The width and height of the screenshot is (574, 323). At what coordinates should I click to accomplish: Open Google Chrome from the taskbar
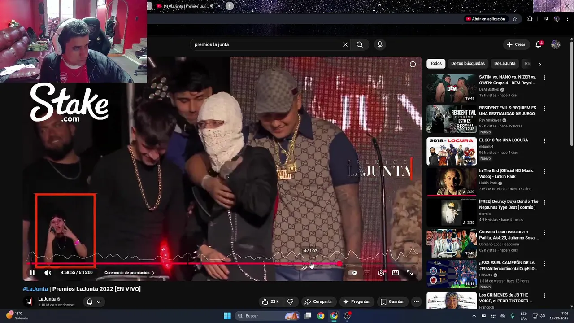coord(321,316)
